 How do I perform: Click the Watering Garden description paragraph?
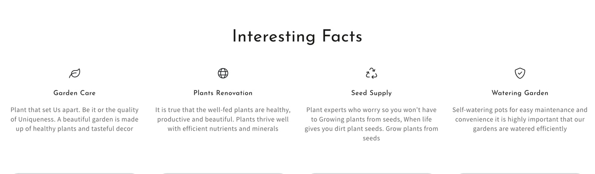[x=520, y=119]
